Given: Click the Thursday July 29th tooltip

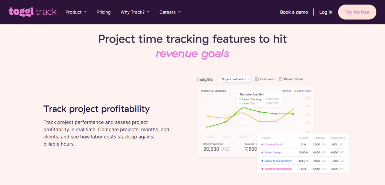Looking at the screenshot, I should pos(259,99).
